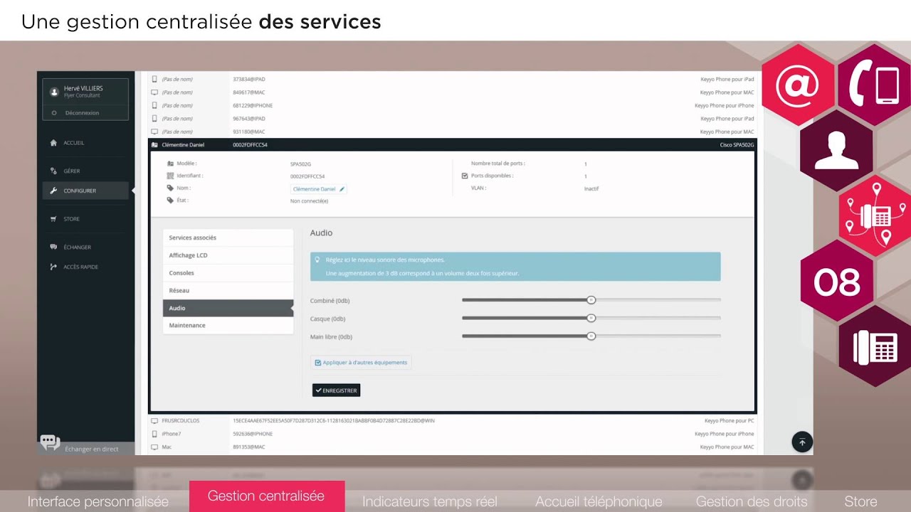Click the monitor icon of 849617@MAC row
Image resolution: width=911 pixels, height=512 pixels.
pos(154,92)
